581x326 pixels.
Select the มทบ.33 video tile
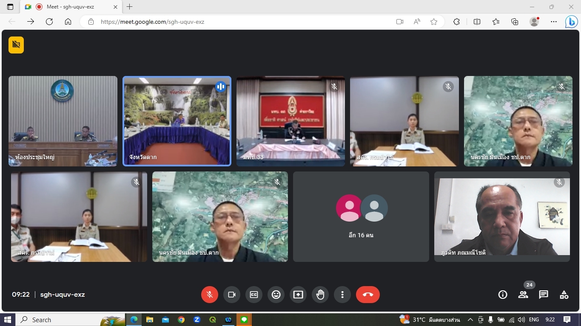coord(291,121)
